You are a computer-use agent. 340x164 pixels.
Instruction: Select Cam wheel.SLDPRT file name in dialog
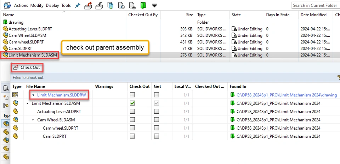pos(61,128)
